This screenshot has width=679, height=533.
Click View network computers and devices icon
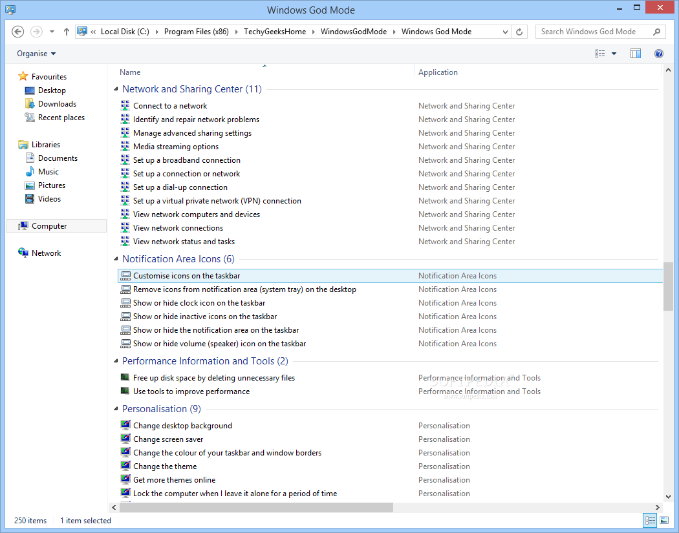tap(125, 214)
